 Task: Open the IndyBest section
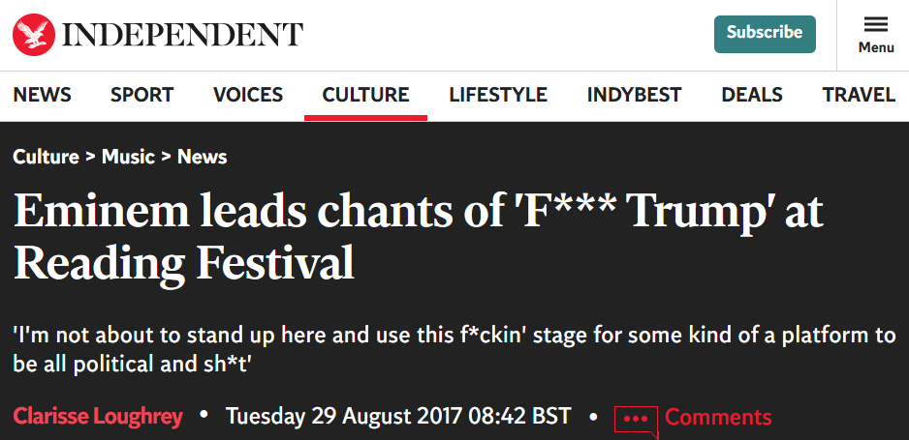[x=634, y=95]
